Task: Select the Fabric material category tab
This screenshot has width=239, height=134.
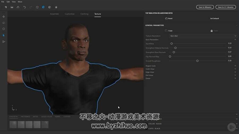Action: coord(57,117)
